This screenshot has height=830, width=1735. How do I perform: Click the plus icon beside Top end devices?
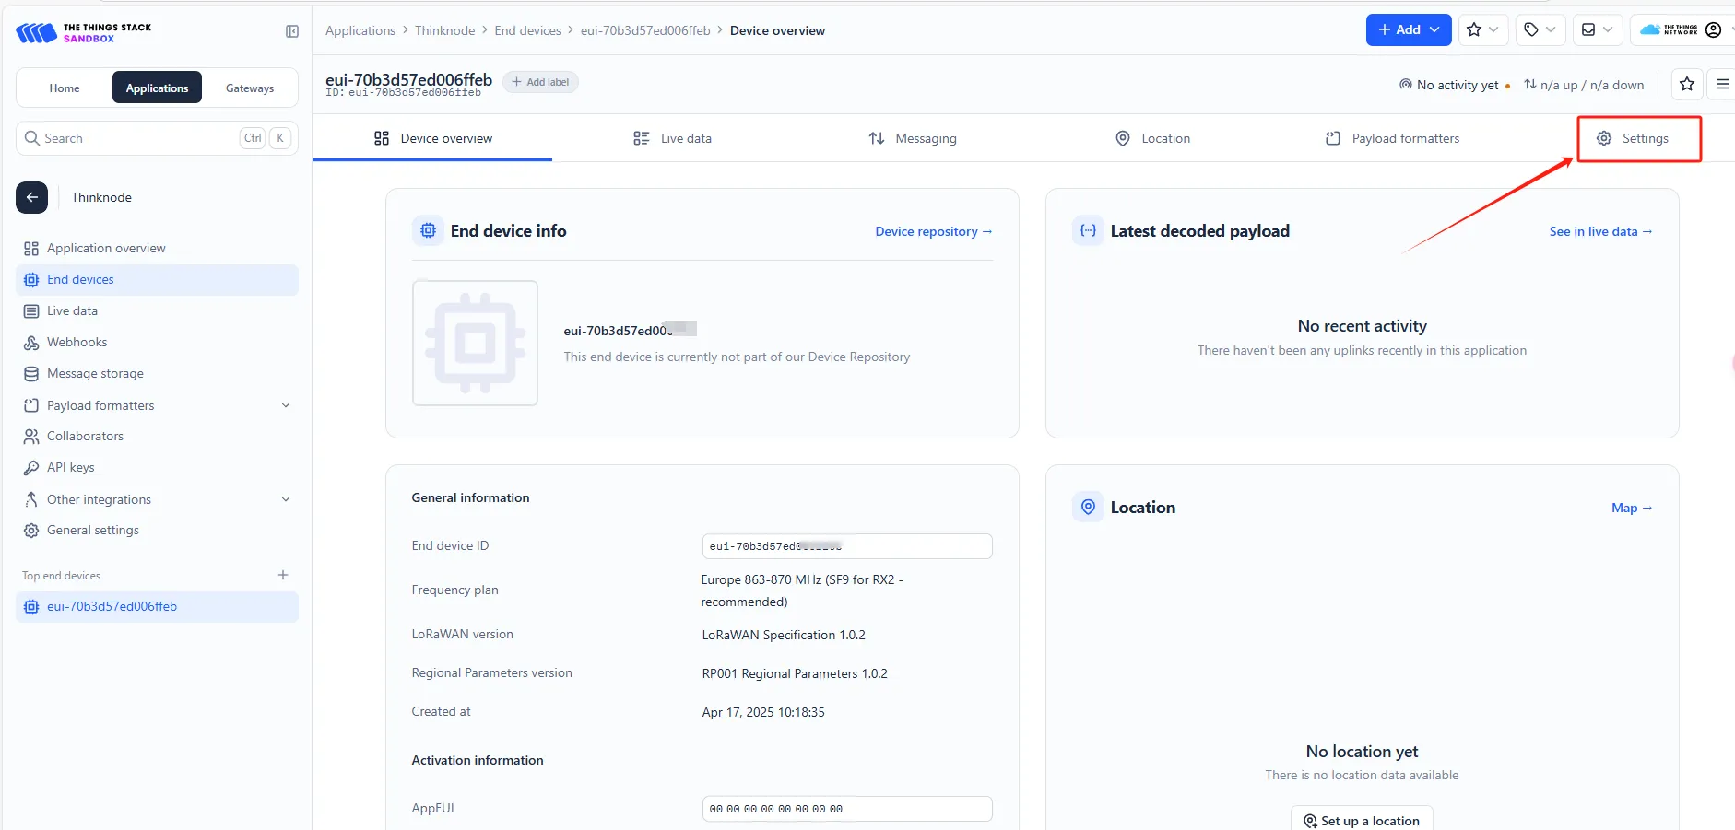tap(283, 575)
